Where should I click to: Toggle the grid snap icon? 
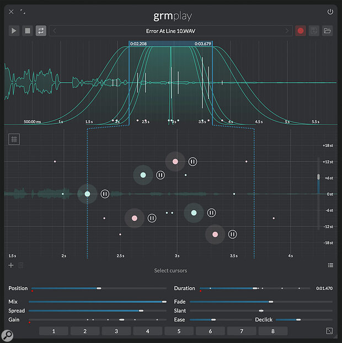pyautogui.click(x=14, y=139)
